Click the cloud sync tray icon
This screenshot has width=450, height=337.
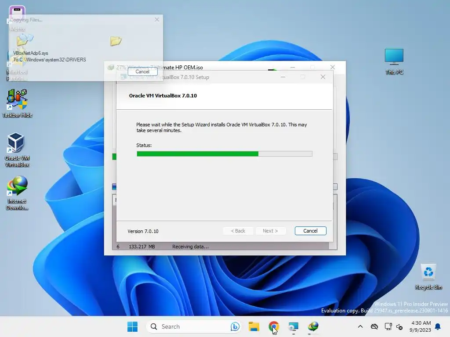tap(374, 326)
